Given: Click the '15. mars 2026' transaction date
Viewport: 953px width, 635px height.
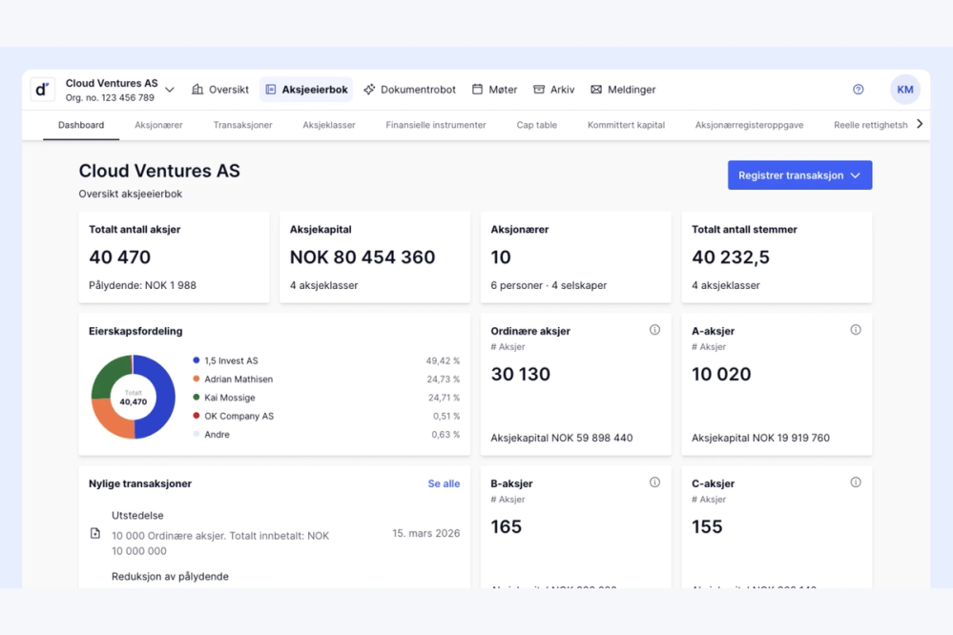Looking at the screenshot, I should click(x=426, y=534).
